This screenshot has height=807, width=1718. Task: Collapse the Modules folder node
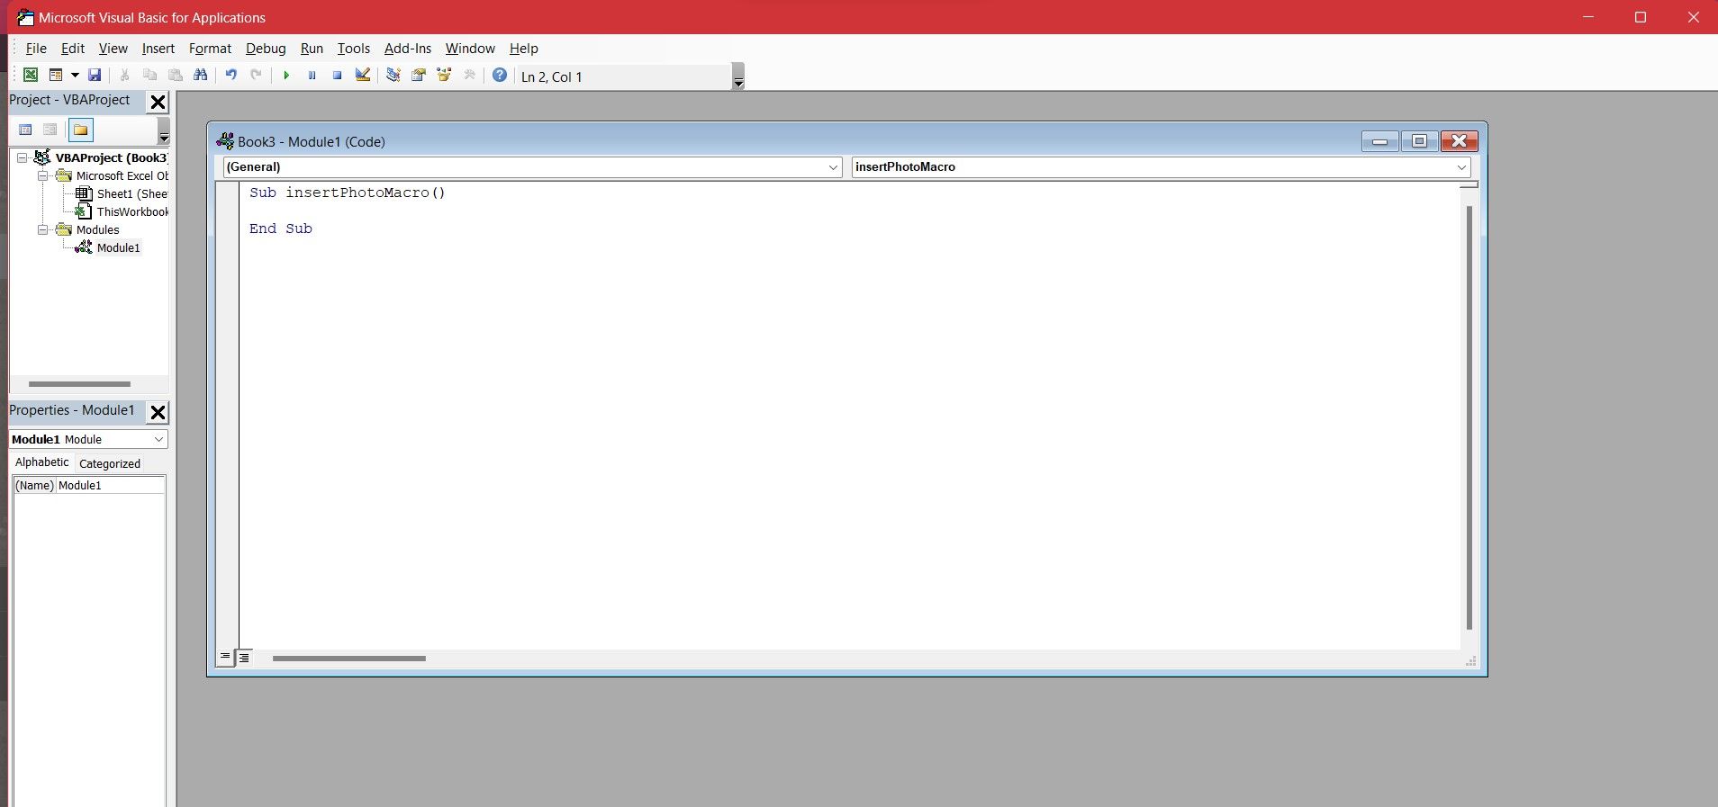point(42,229)
